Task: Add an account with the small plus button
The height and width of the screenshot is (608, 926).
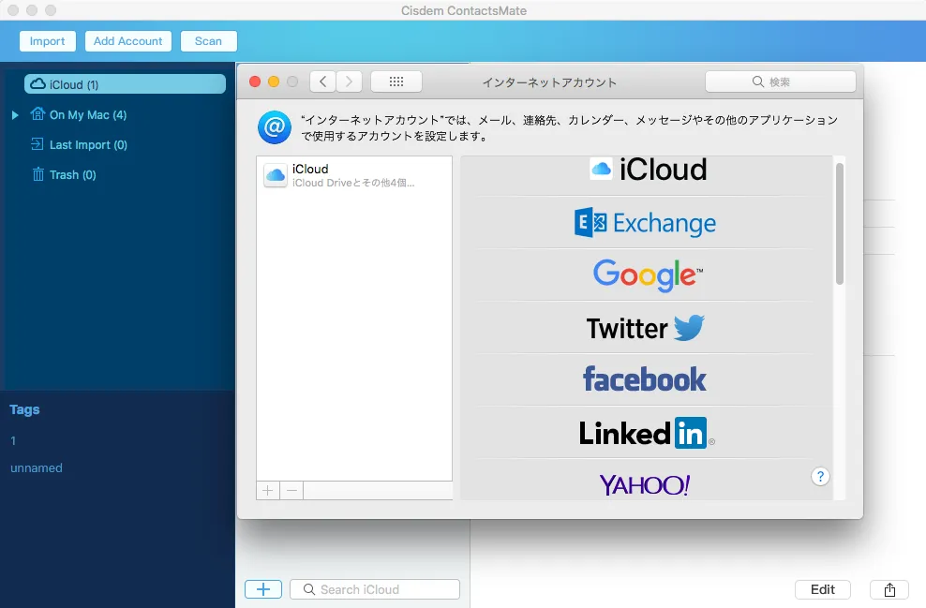Action: (268, 490)
